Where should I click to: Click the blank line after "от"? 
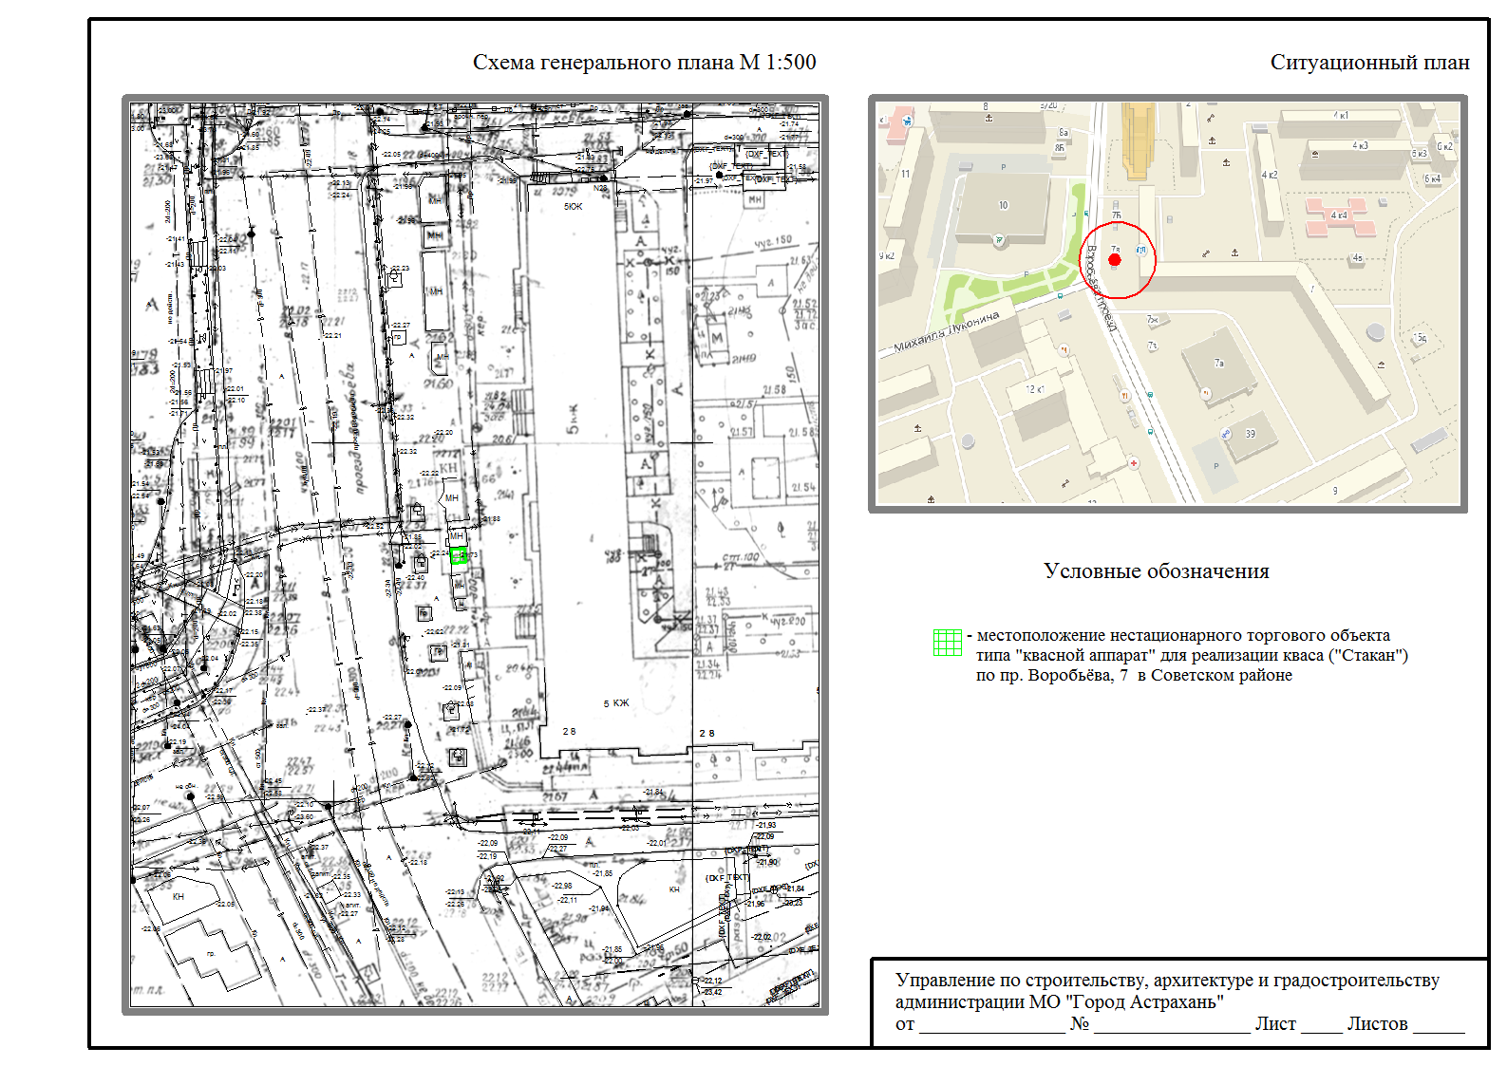pyautogui.click(x=990, y=1024)
